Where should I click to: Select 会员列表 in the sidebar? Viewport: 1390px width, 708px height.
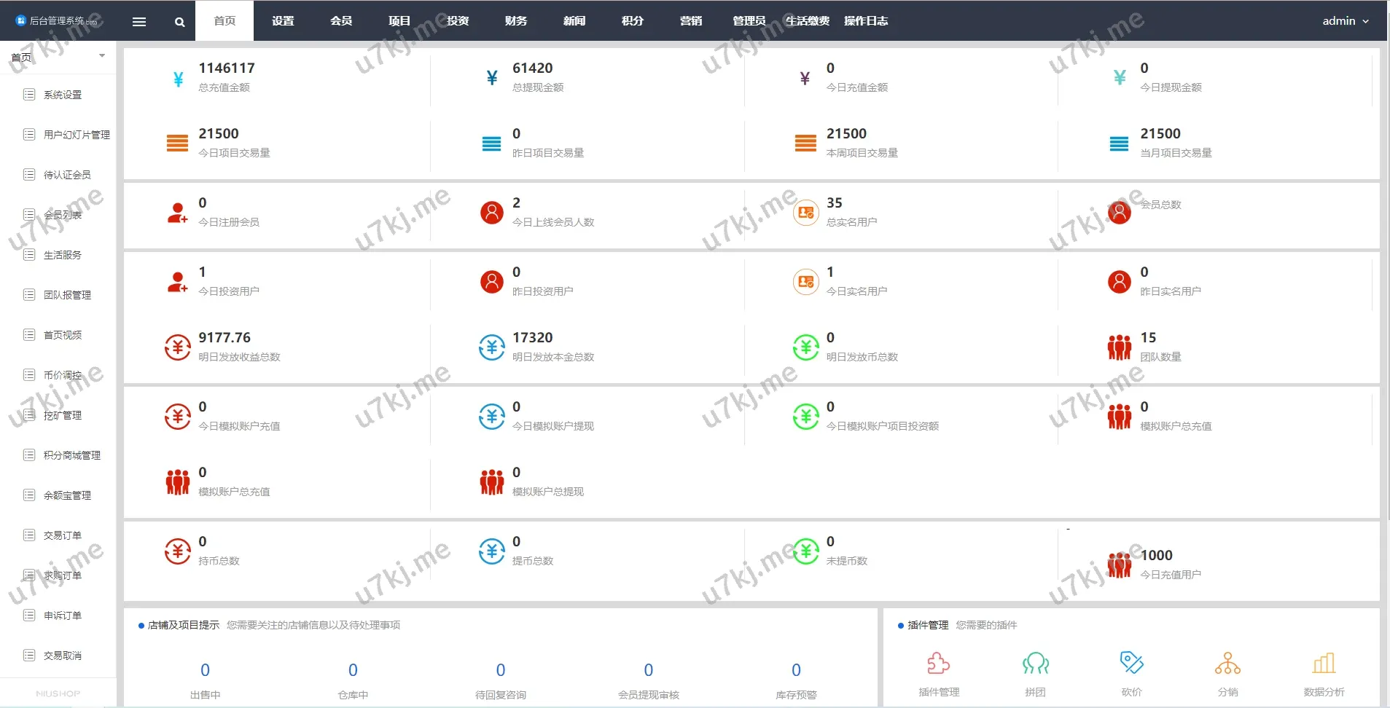[63, 215]
